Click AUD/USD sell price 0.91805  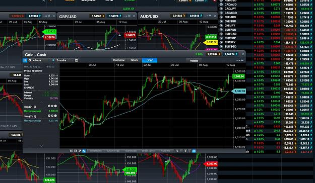[178, 16]
